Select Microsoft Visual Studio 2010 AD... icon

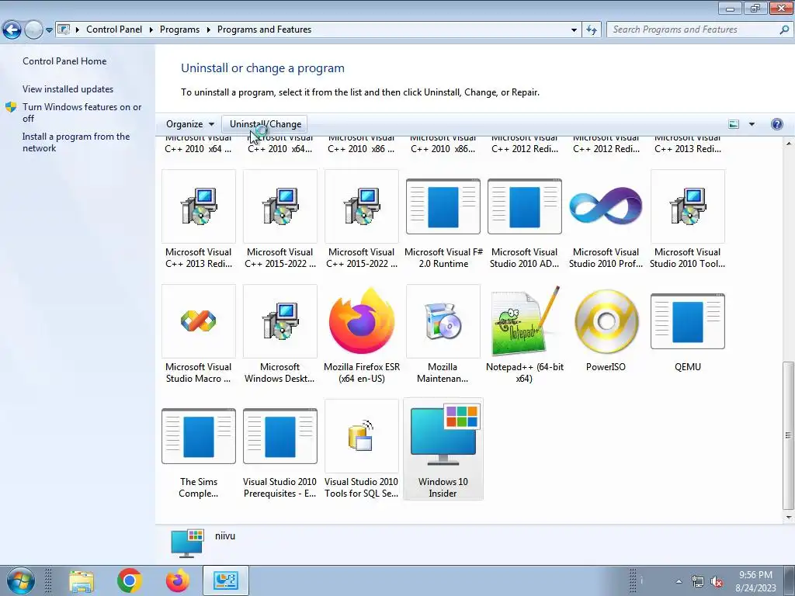(x=524, y=206)
